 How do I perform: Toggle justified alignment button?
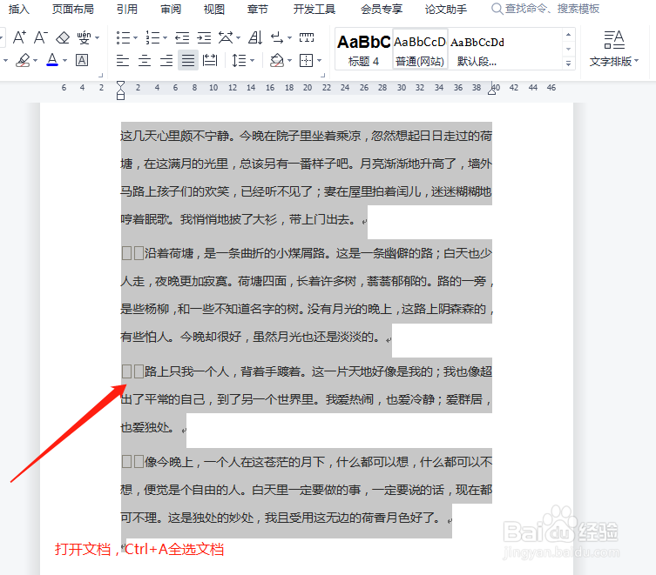pos(188,61)
